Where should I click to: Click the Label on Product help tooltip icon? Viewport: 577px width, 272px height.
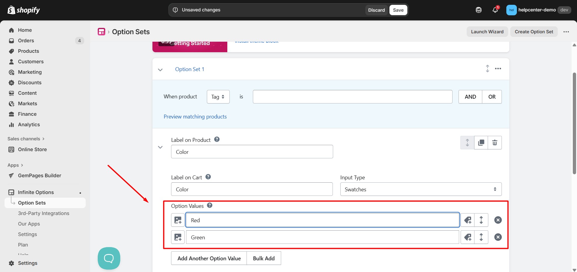click(216, 139)
